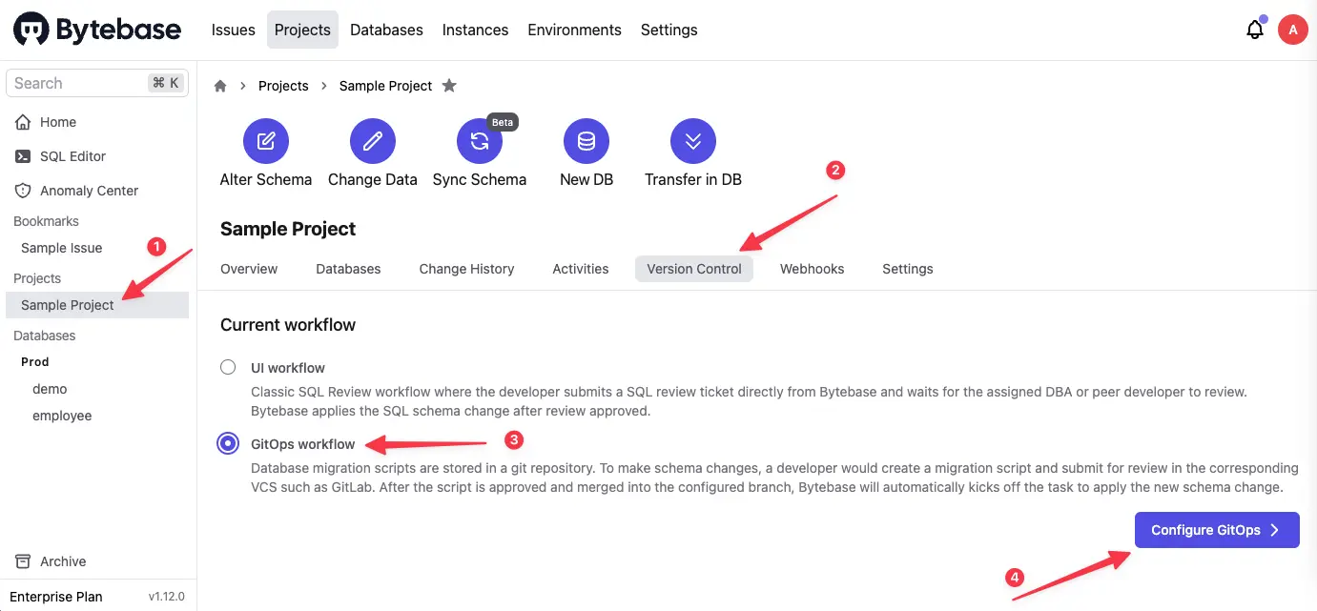Select the UI workflow radio button

(228, 368)
